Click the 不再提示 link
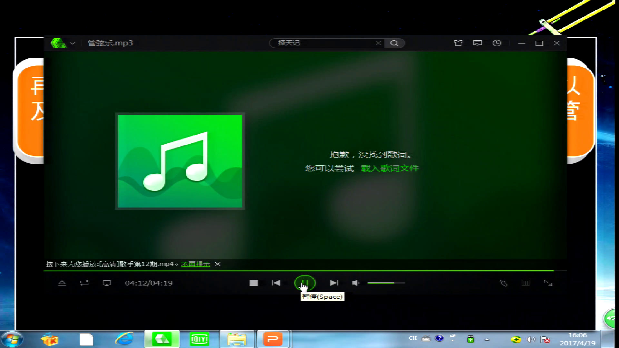 (196, 264)
